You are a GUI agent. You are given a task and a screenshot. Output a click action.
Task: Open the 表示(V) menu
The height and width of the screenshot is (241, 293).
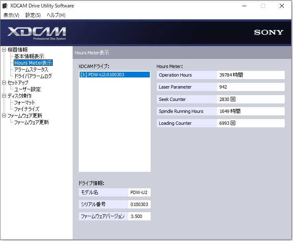(12, 15)
